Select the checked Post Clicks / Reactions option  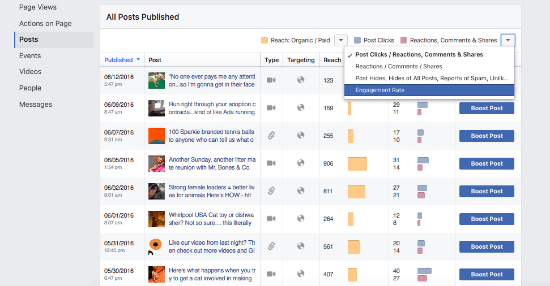(x=419, y=55)
